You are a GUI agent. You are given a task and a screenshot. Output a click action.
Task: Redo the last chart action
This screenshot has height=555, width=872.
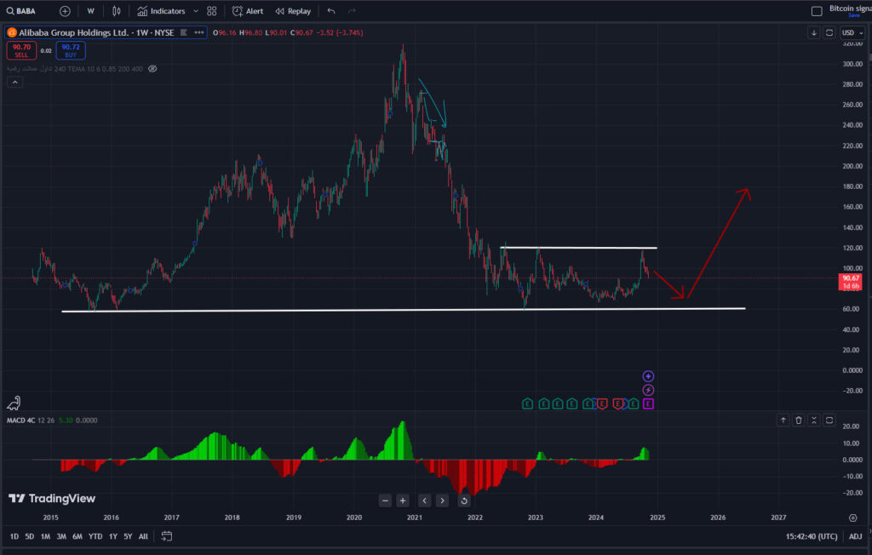click(352, 11)
